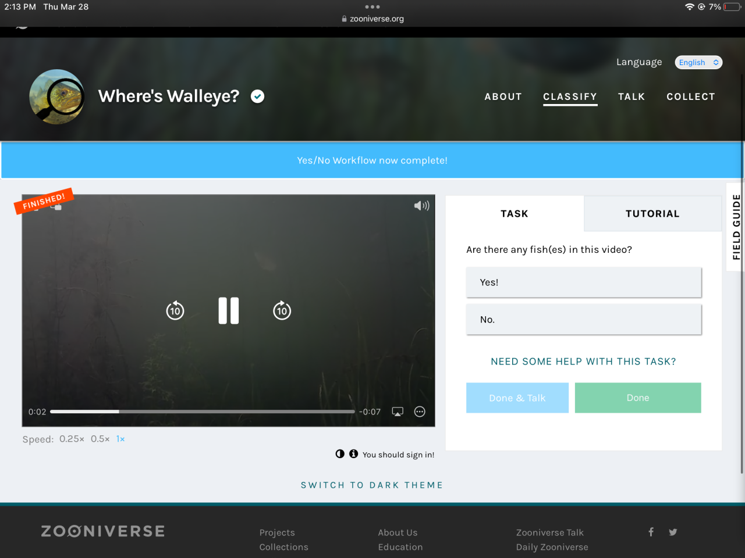Tap the Wi-Fi status icon

690,7
